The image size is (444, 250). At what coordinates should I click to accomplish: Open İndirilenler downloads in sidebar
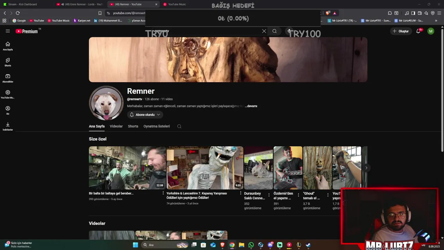(x=8, y=126)
